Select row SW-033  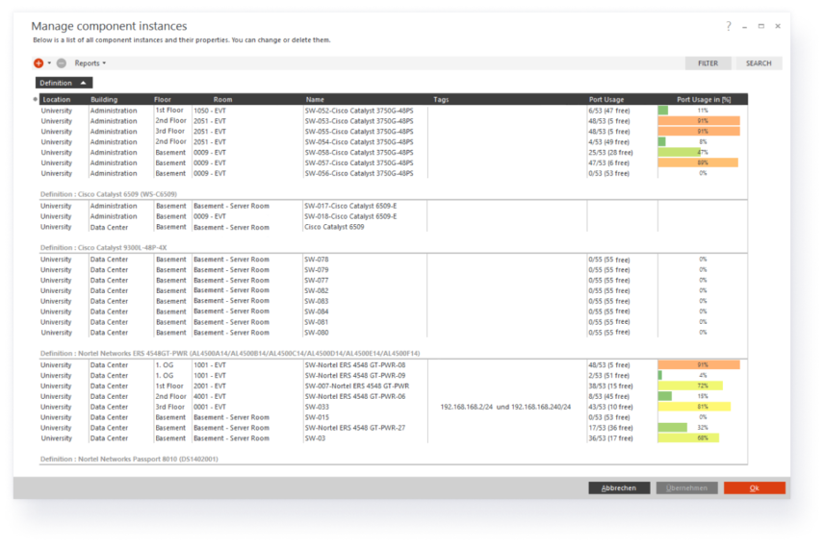tap(393, 408)
